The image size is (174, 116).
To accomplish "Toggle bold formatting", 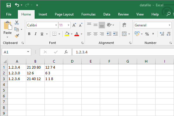I will tap(29, 34).
